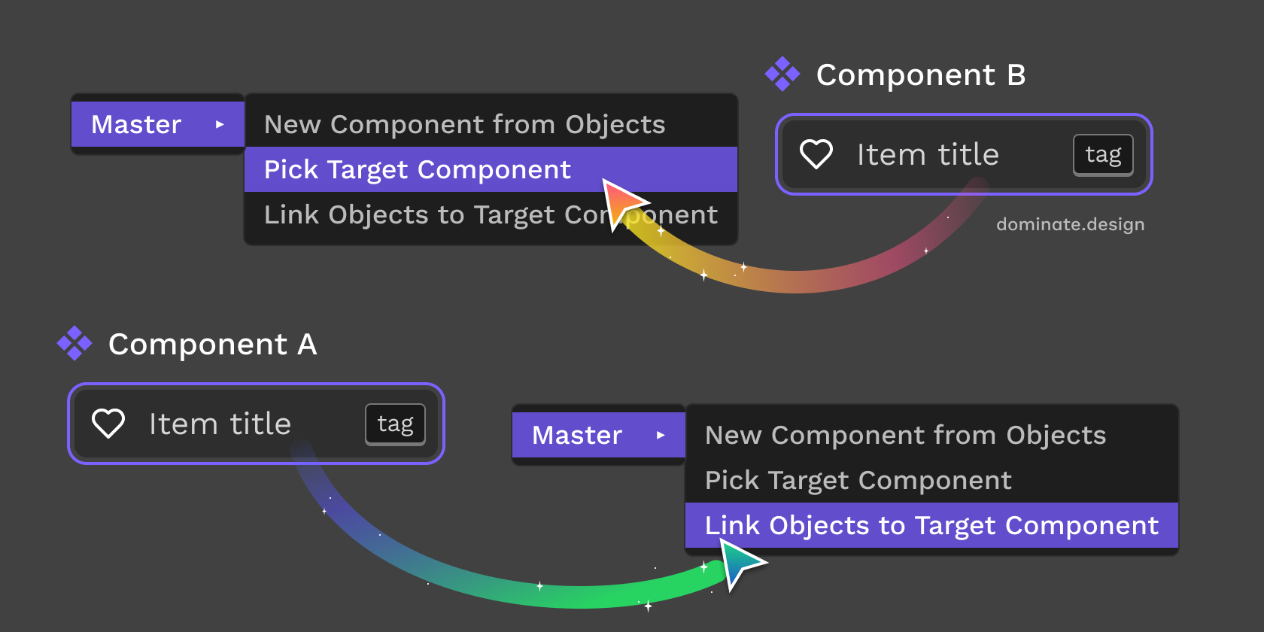Click the heart icon in Component A
The image size is (1264, 632).
coord(108,424)
